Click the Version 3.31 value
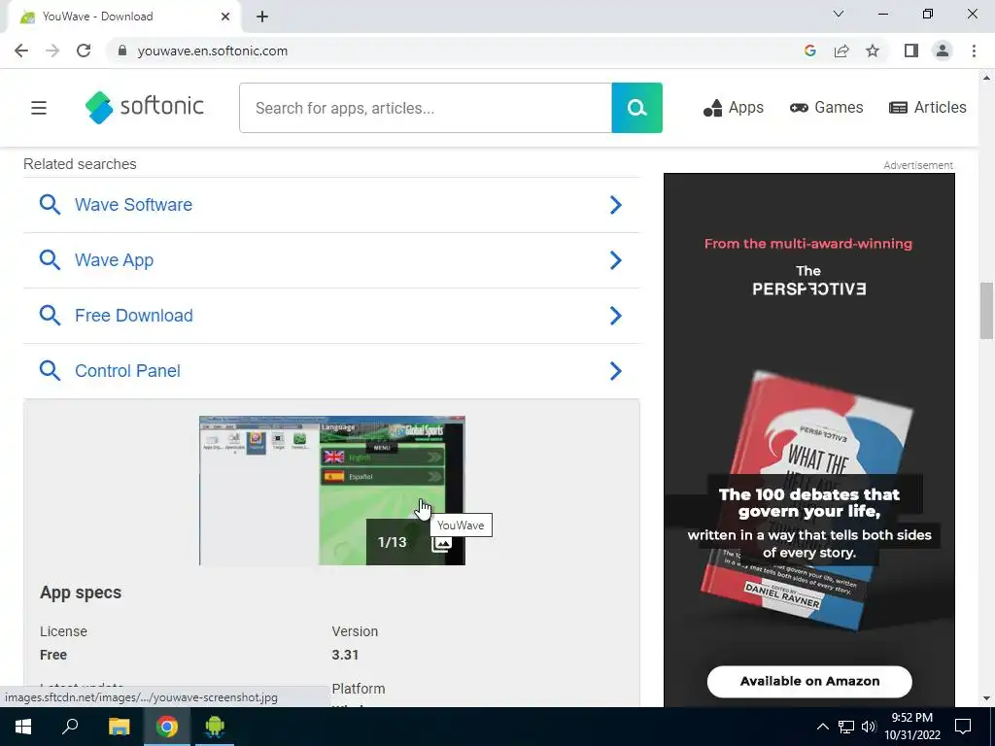Viewport: 995px width, 746px height. point(345,655)
